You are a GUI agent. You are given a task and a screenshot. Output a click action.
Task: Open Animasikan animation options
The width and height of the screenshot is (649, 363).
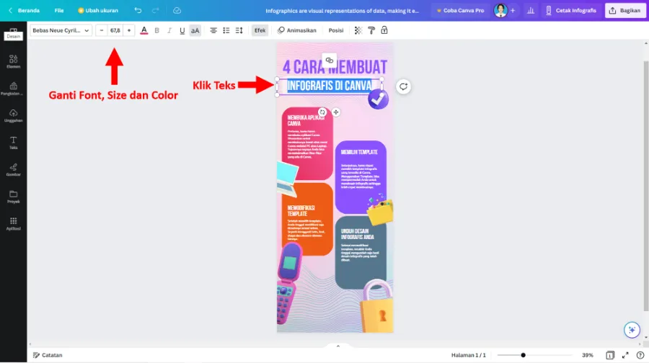[x=297, y=30]
